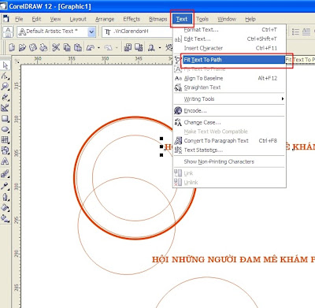
Task: Choose Encode menu entry
Action: pyautogui.click(x=229, y=111)
